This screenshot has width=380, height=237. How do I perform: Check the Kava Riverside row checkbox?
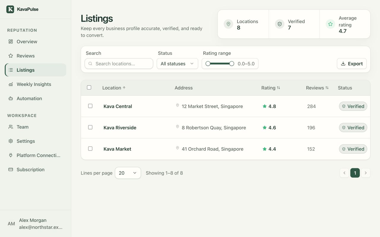[90, 127]
